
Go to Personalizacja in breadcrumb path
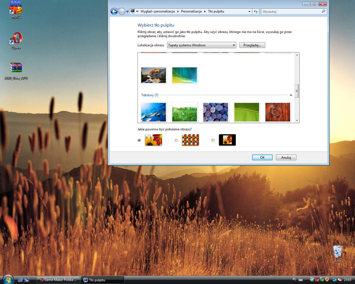191,11
